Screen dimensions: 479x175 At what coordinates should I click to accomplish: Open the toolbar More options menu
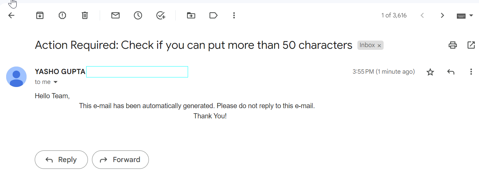tap(234, 15)
